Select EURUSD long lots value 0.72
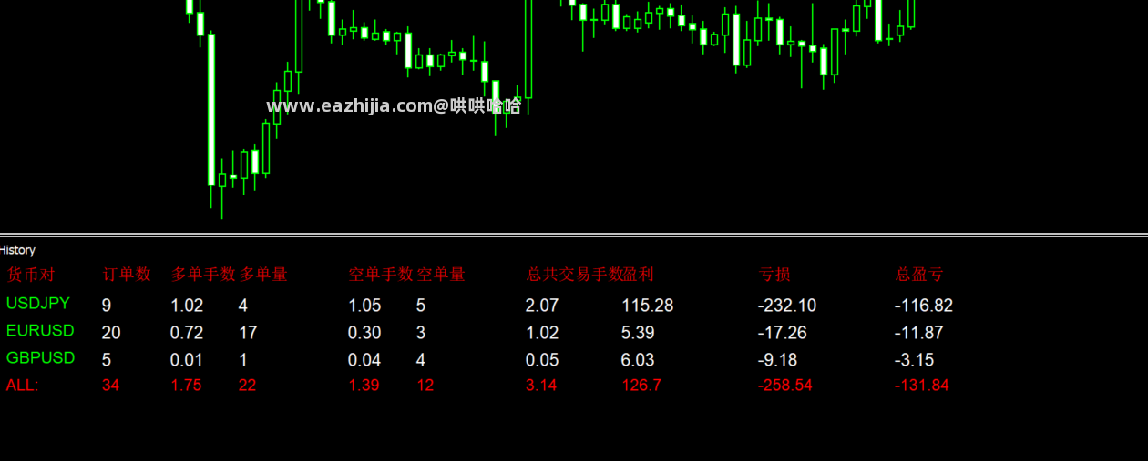 point(187,333)
